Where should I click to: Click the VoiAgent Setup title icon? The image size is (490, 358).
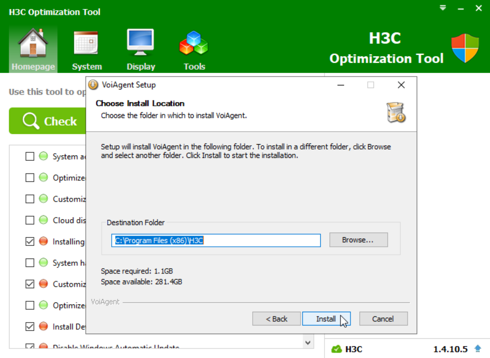(x=93, y=85)
